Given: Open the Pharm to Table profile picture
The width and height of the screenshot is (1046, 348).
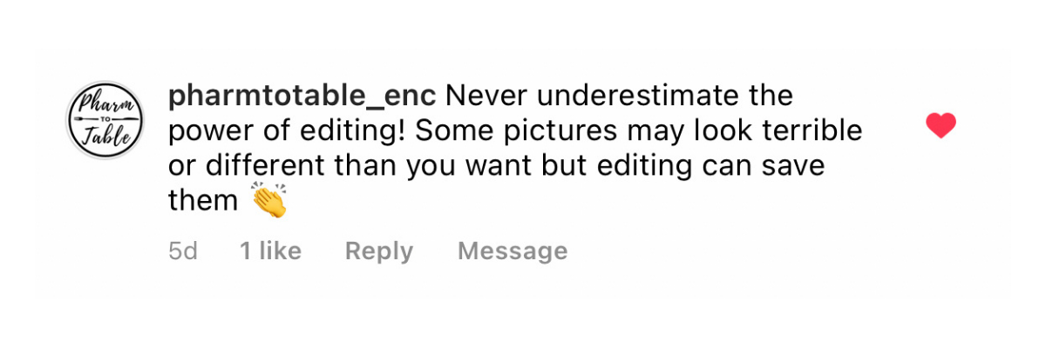Looking at the screenshot, I should [105, 120].
